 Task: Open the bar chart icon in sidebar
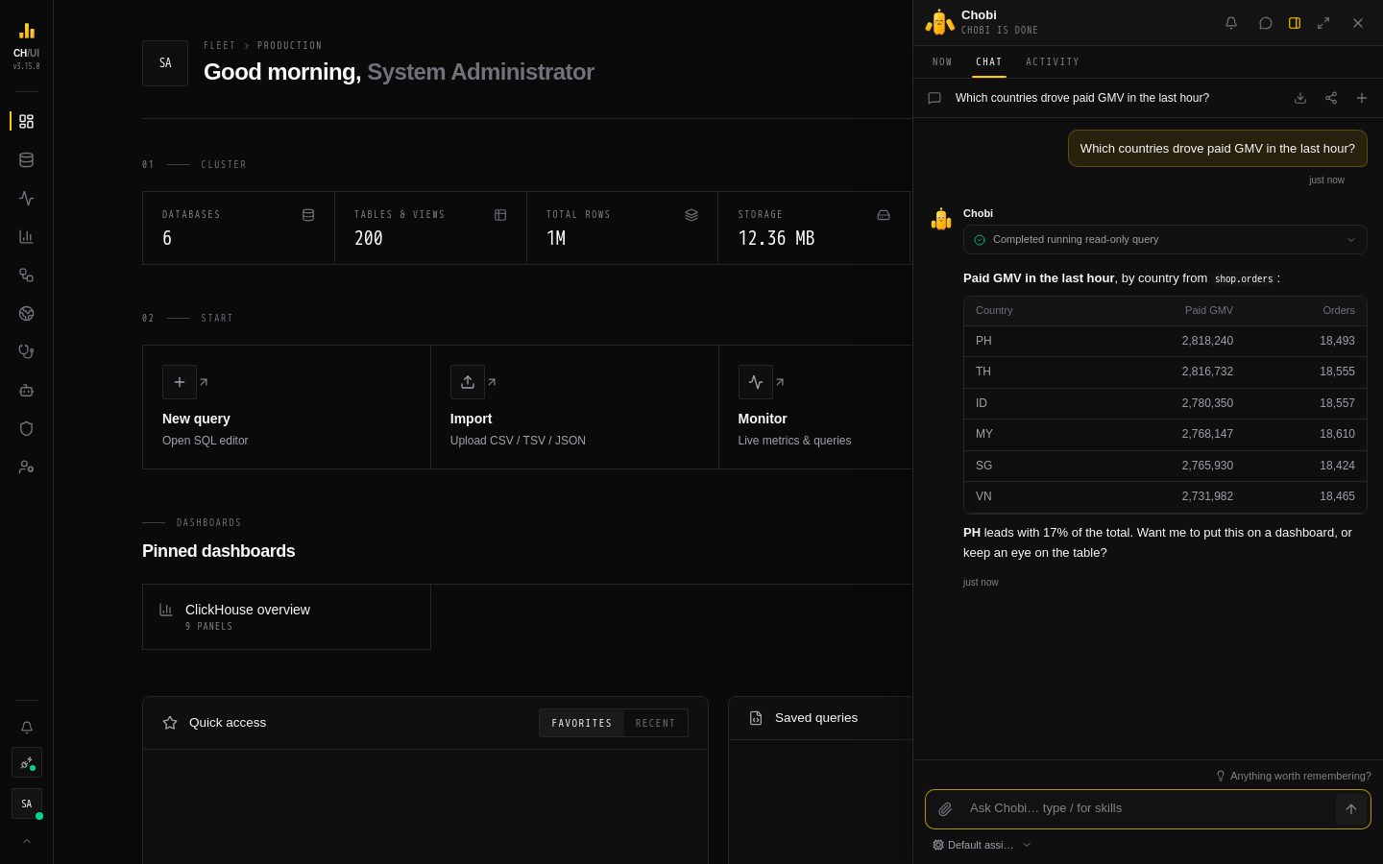[x=26, y=236]
